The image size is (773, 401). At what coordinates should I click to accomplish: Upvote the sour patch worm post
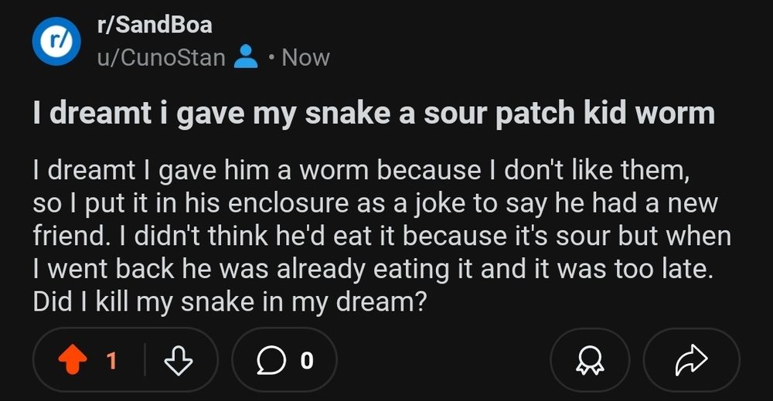(x=73, y=359)
